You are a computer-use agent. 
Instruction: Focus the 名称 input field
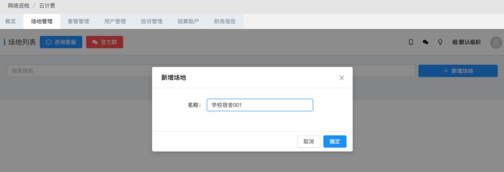(260, 105)
